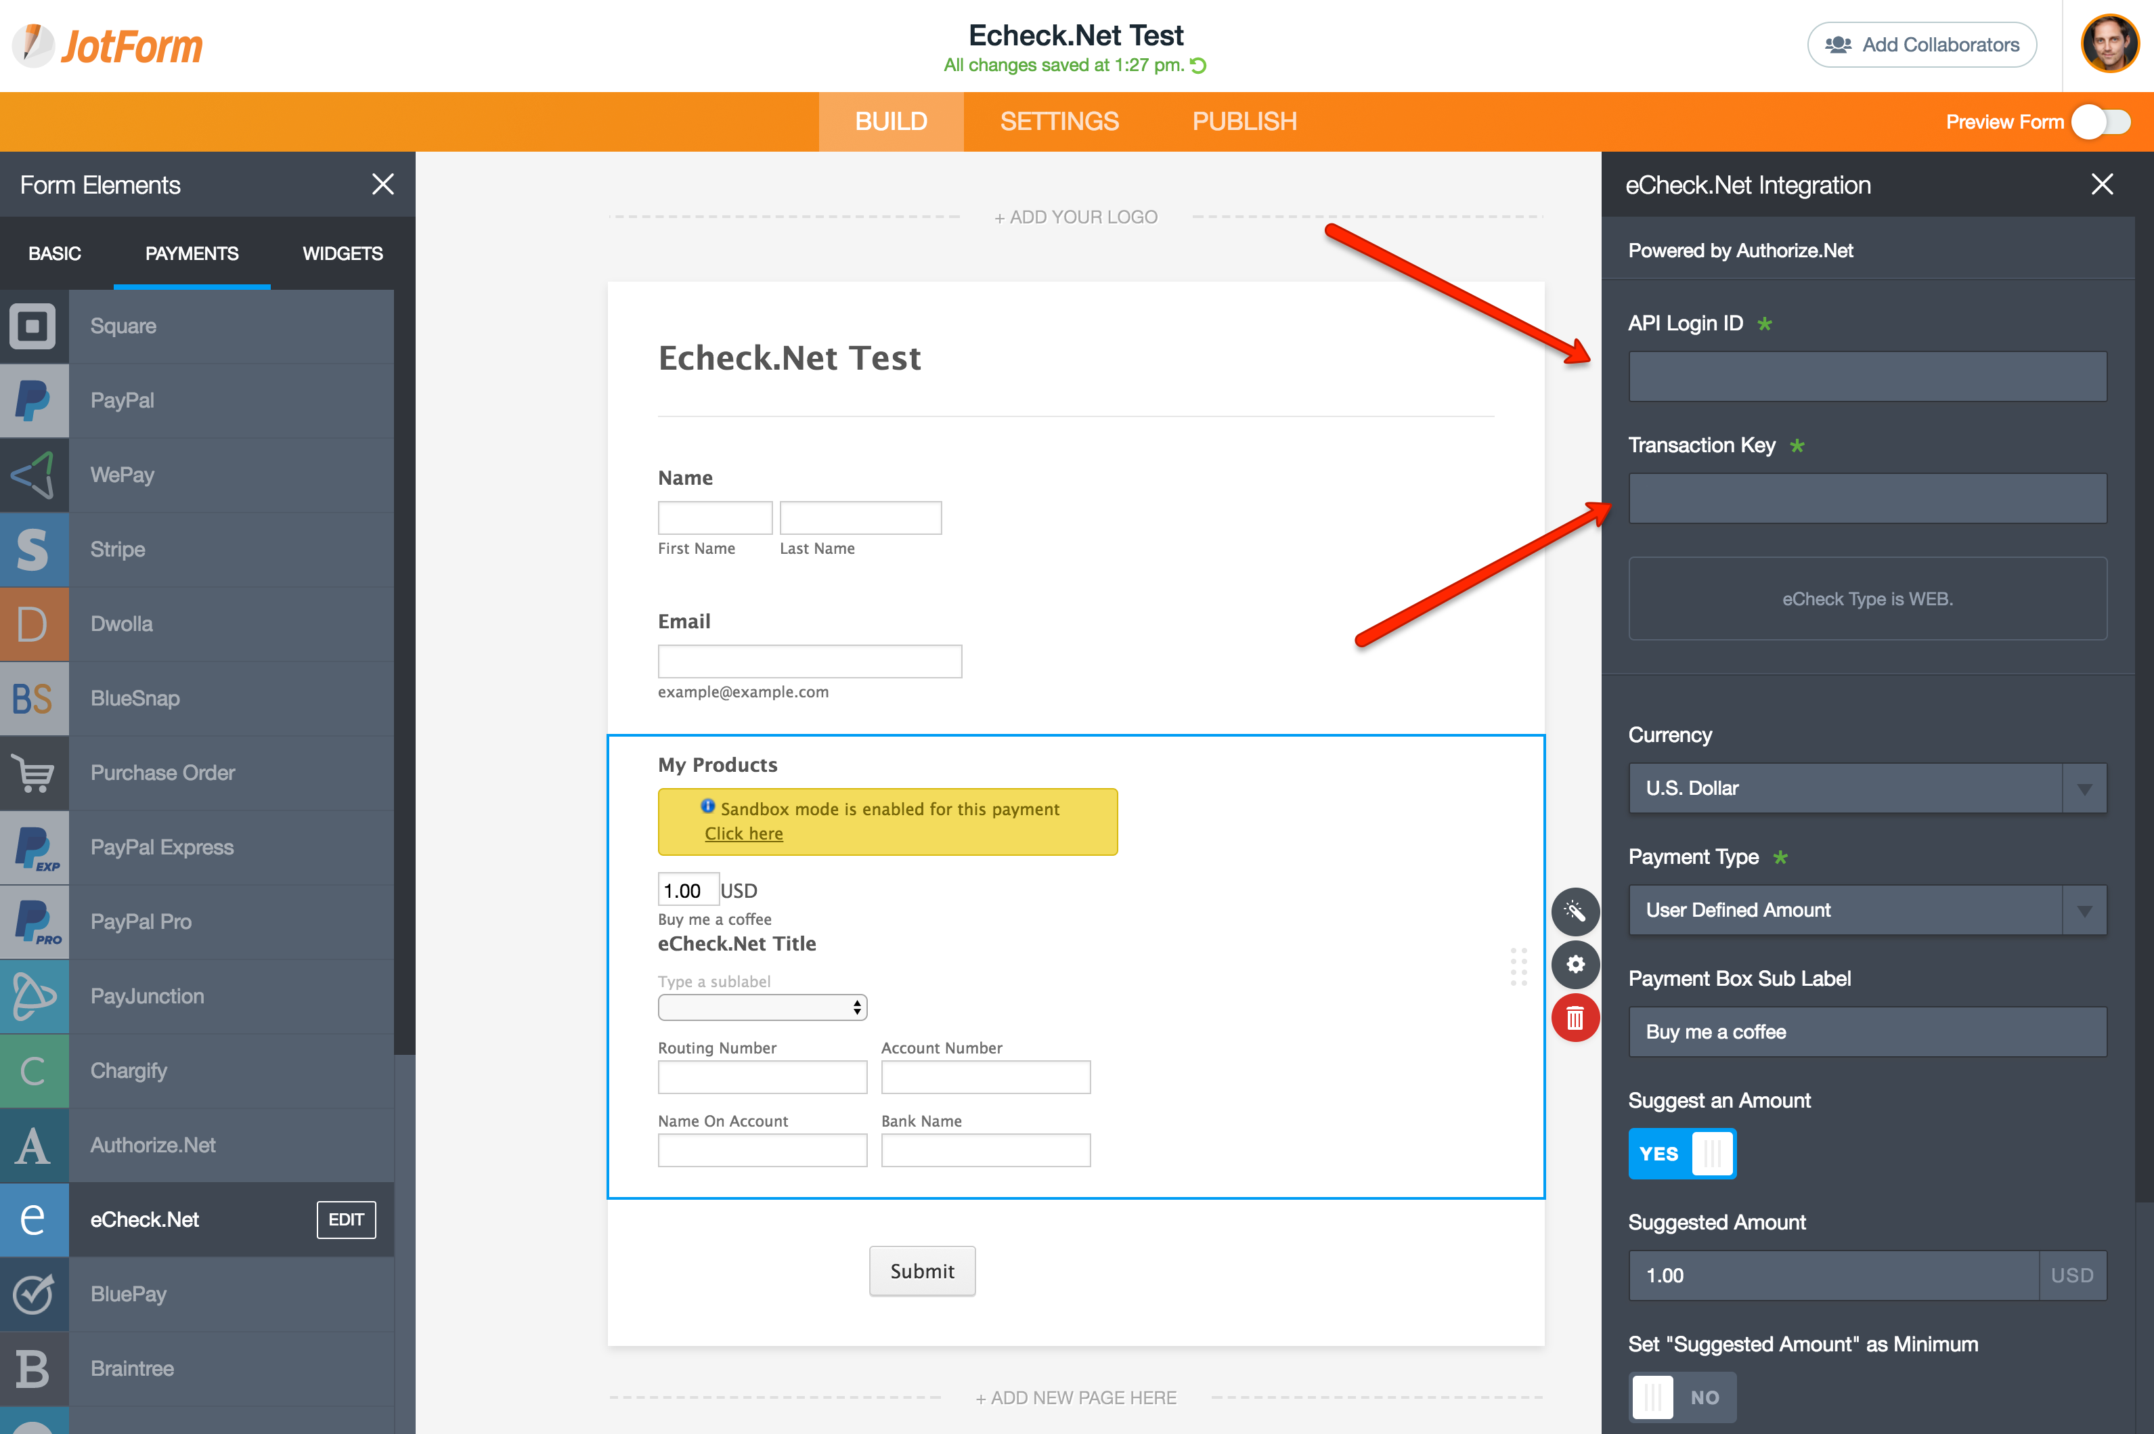Toggle the Preview Form switch
Viewport: 2154px width, 1434px height.
click(x=2102, y=122)
